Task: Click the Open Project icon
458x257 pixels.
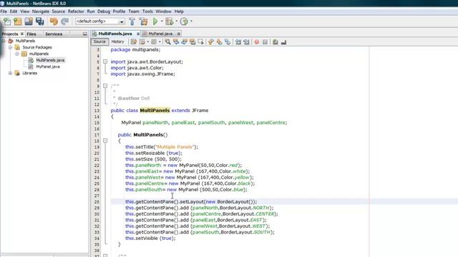Action: [29, 21]
